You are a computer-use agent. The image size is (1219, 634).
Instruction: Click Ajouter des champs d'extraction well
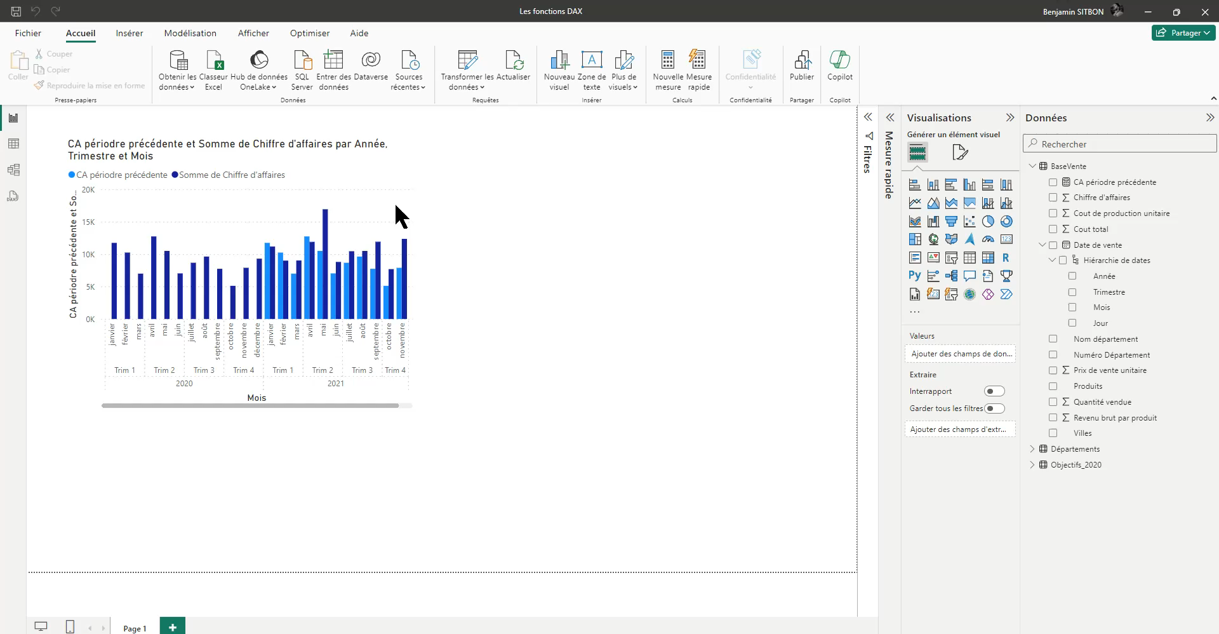tap(960, 429)
